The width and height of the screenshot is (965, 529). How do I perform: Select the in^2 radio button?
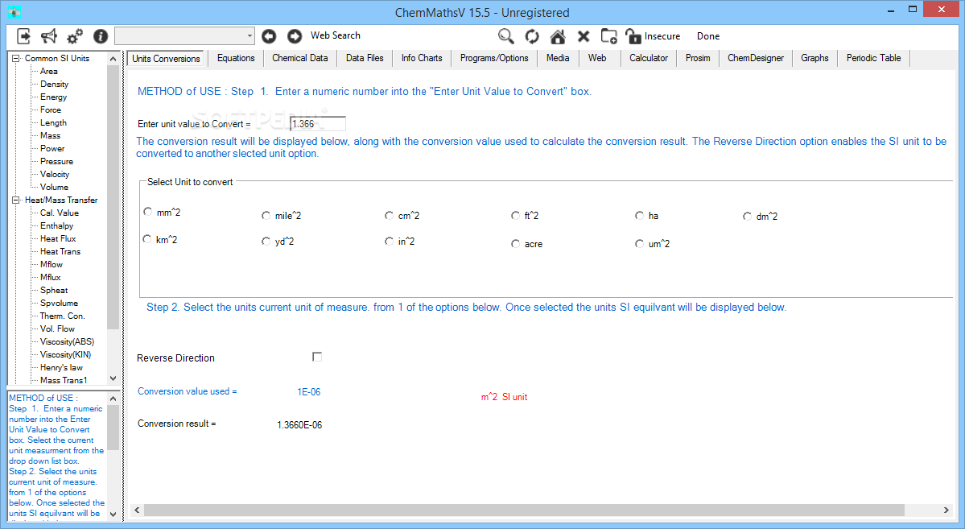point(389,241)
